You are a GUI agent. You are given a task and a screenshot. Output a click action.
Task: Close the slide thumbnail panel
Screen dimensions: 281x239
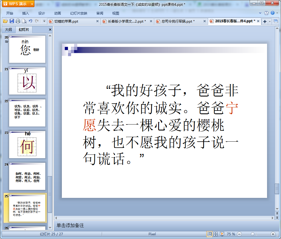click(x=50, y=30)
